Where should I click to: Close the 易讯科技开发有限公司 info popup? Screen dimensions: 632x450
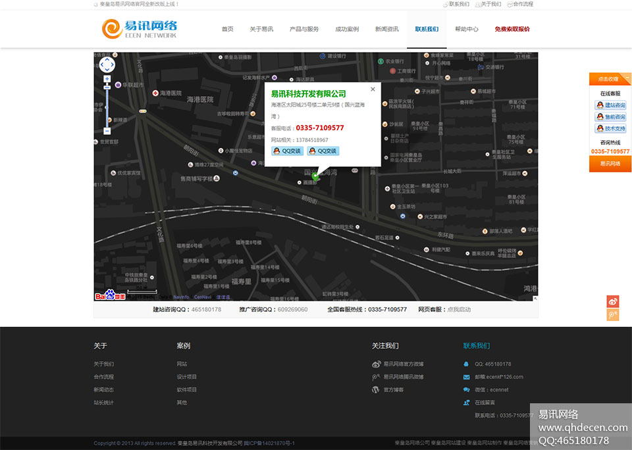click(x=373, y=89)
